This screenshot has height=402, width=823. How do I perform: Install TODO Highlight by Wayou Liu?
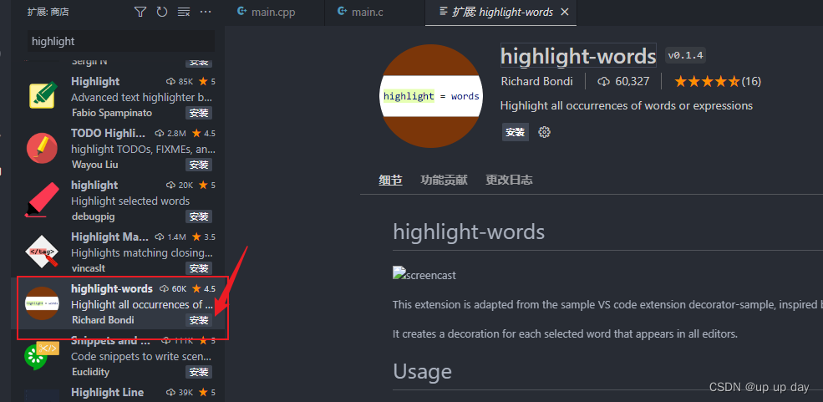pos(199,165)
